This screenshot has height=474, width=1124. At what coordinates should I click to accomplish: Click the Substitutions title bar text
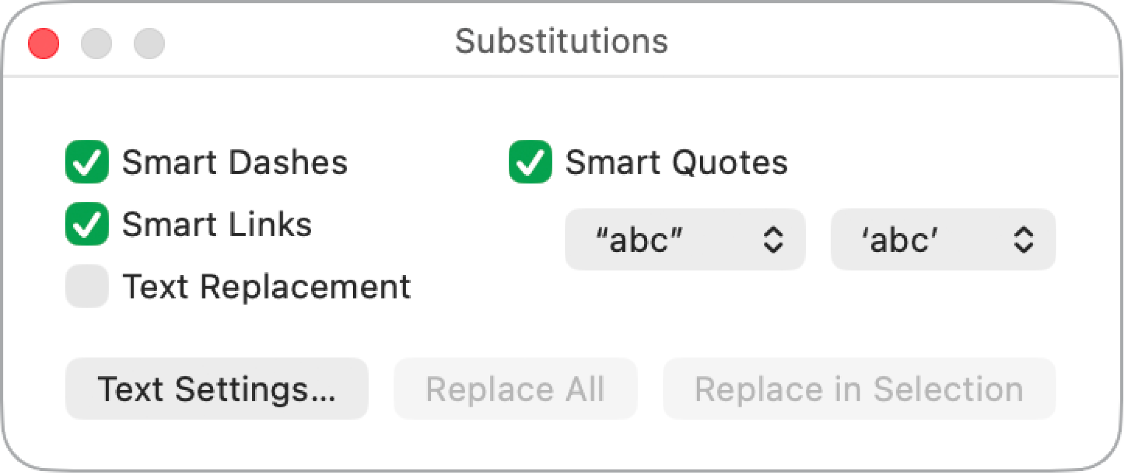point(562,42)
